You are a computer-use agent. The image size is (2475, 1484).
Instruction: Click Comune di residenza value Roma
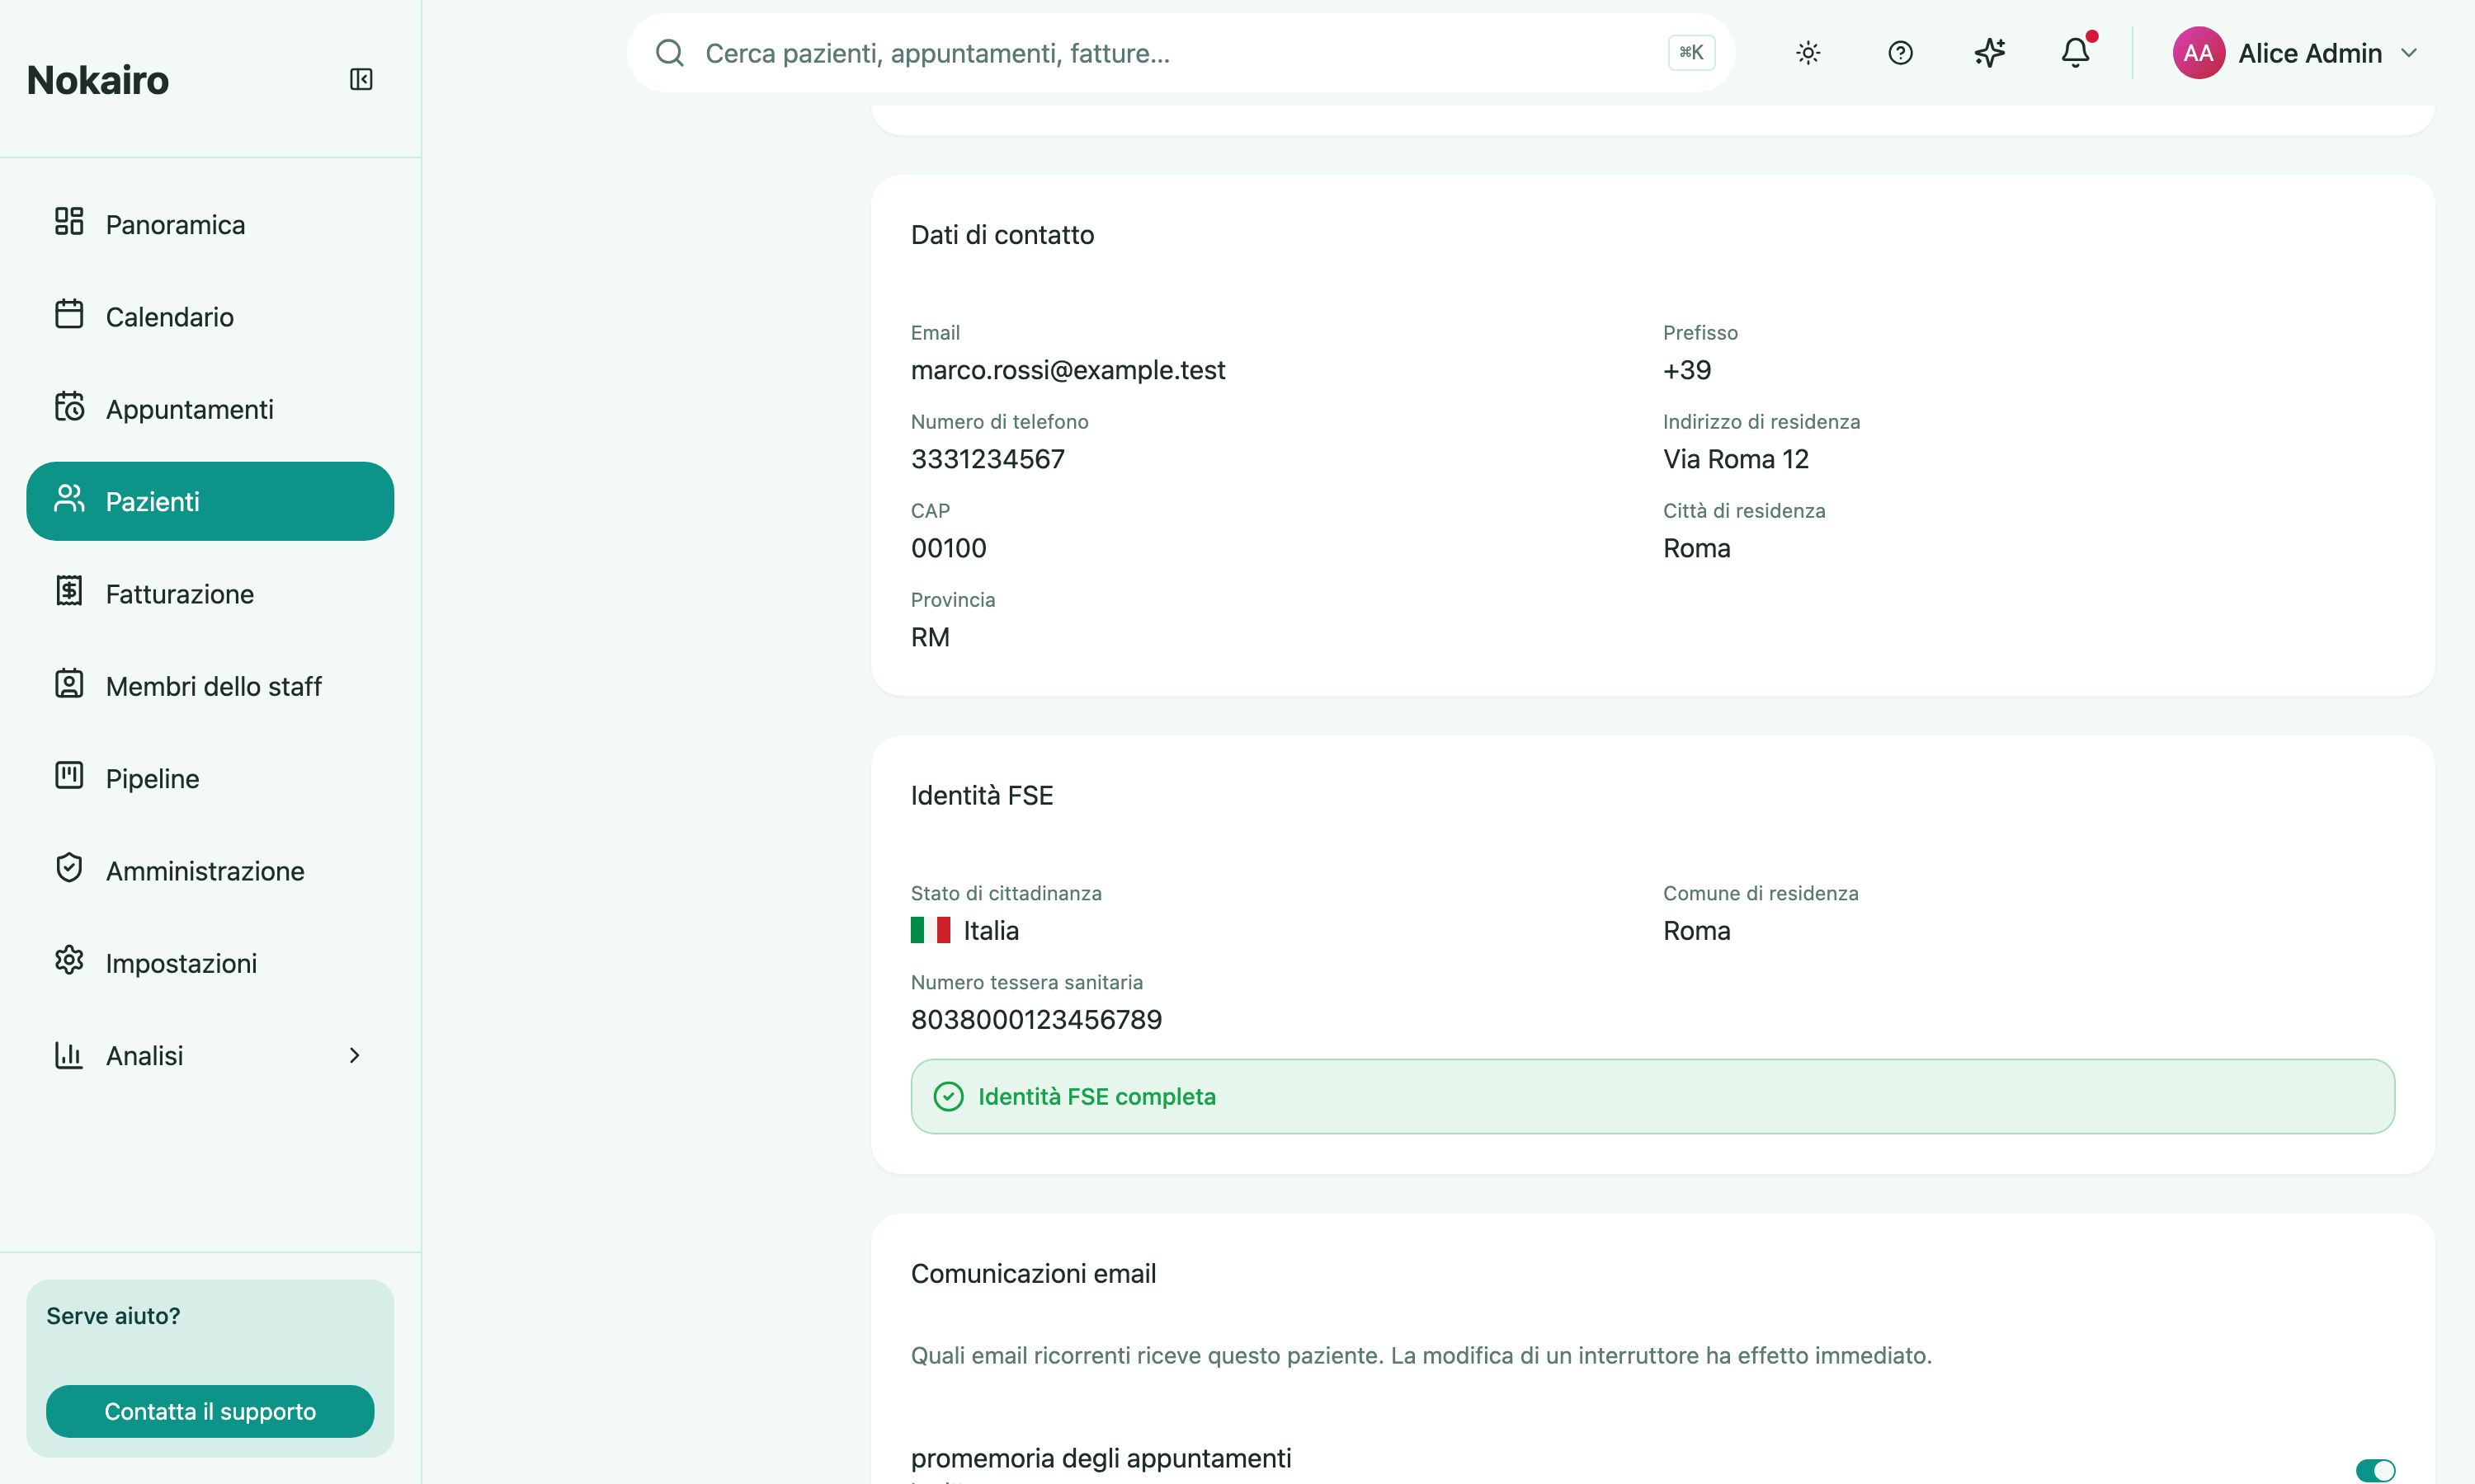(x=1697, y=930)
